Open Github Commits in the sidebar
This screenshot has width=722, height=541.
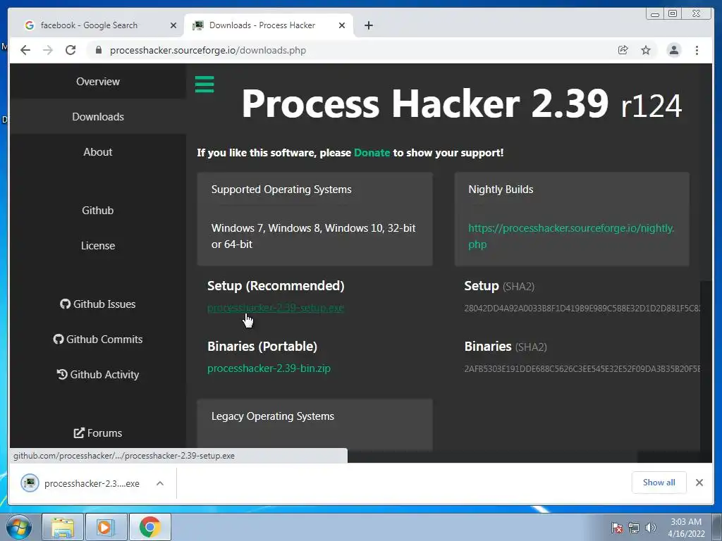coord(97,339)
